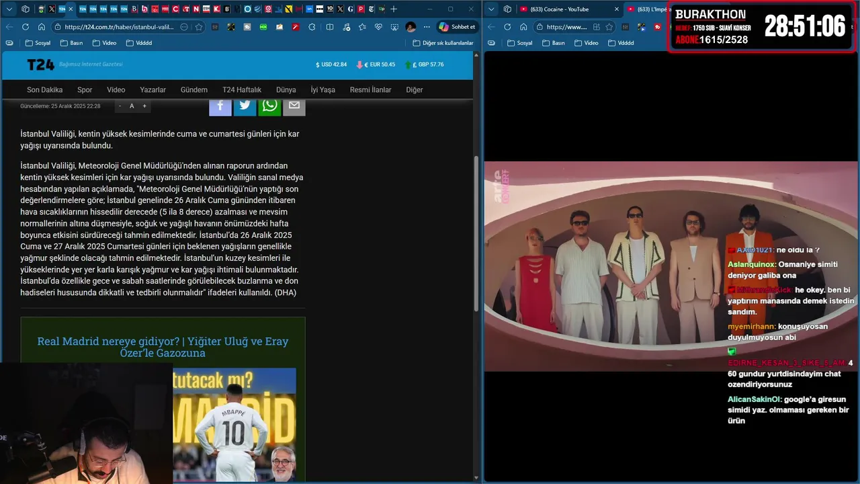Share article on Facebook
The width and height of the screenshot is (860, 484).
tap(220, 107)
